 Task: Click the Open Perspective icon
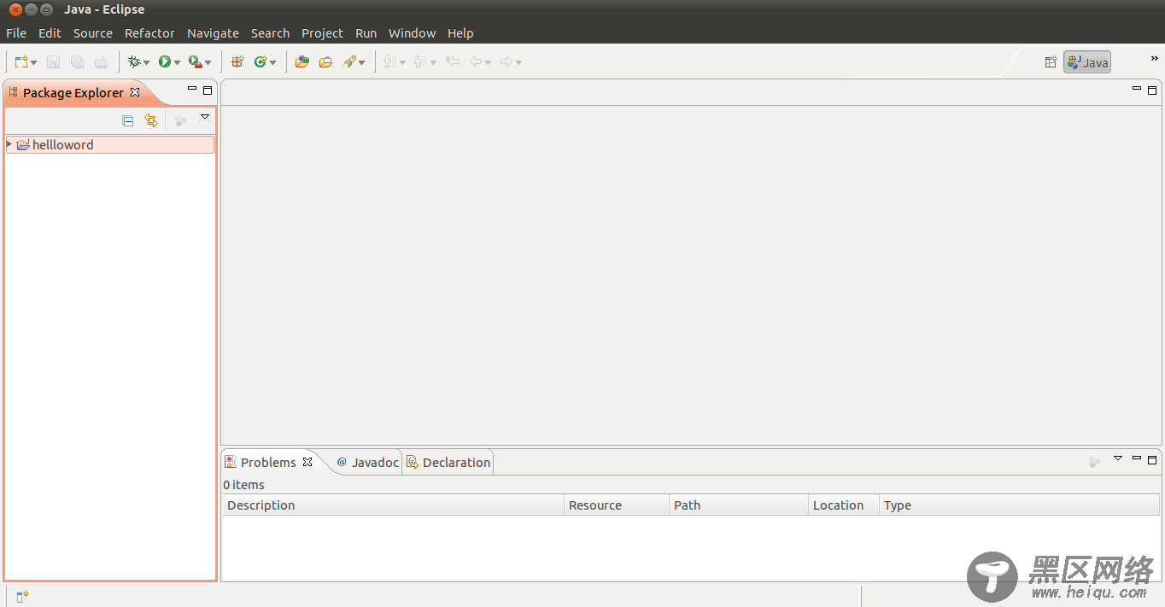[1051, 62]
